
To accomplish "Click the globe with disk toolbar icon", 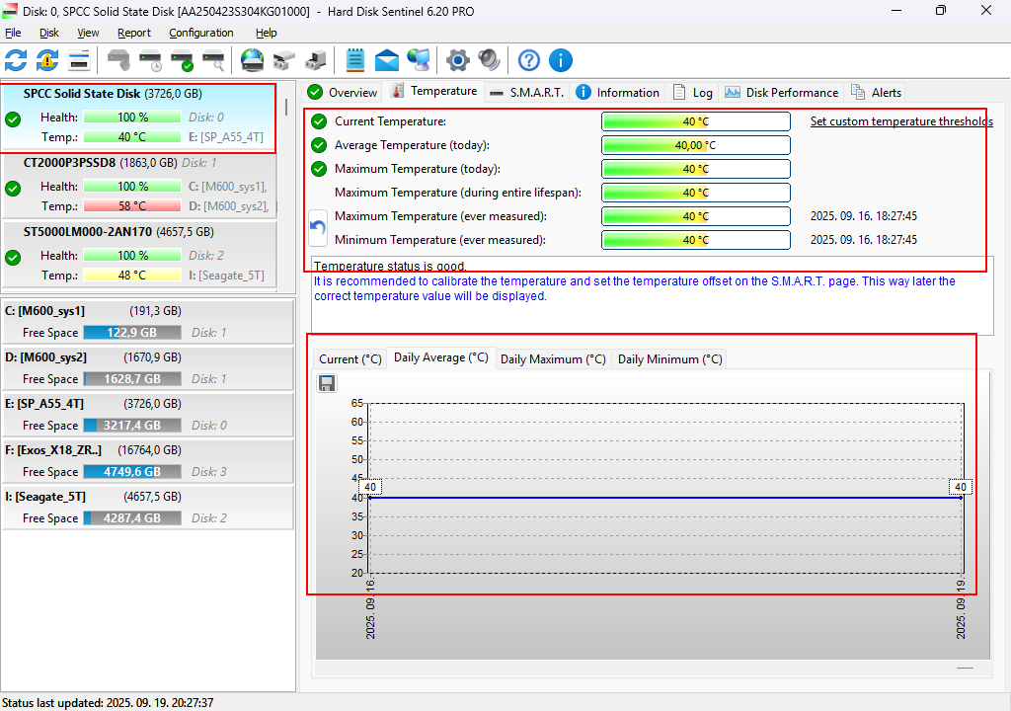I will [253, 60].
